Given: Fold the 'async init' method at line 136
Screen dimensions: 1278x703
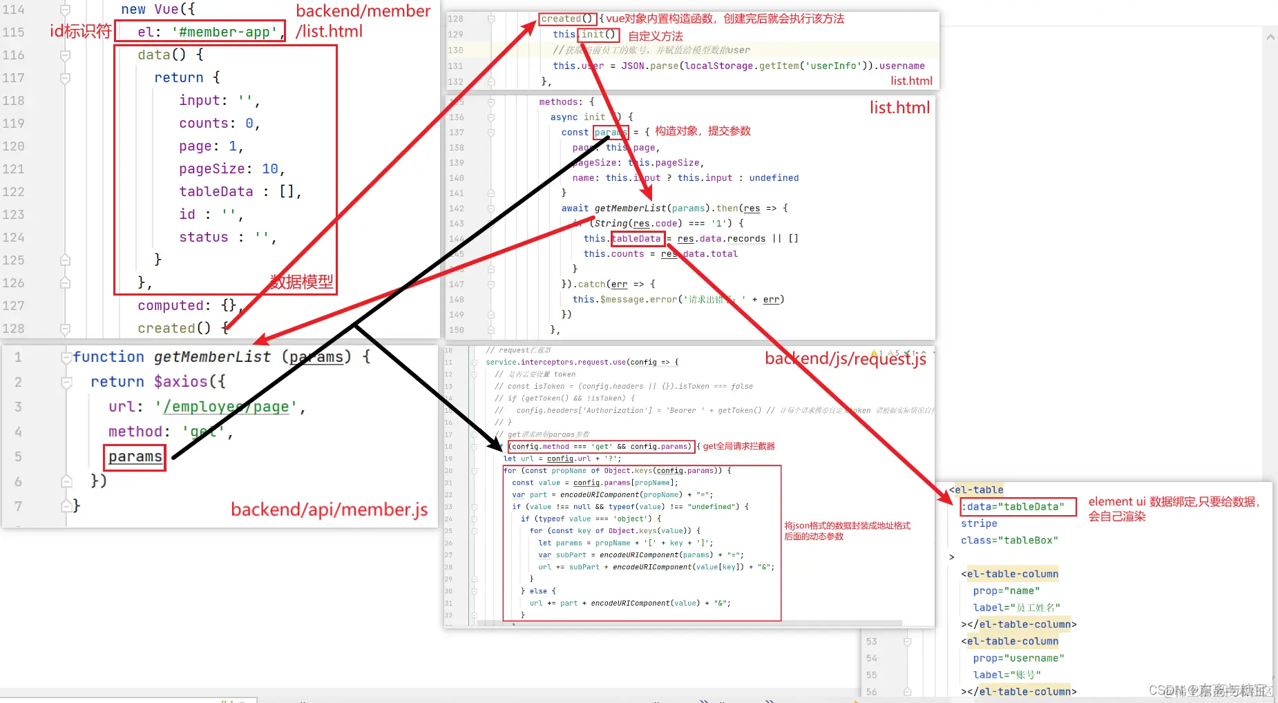Looking at the screenshot, I should tap(491, 117).
